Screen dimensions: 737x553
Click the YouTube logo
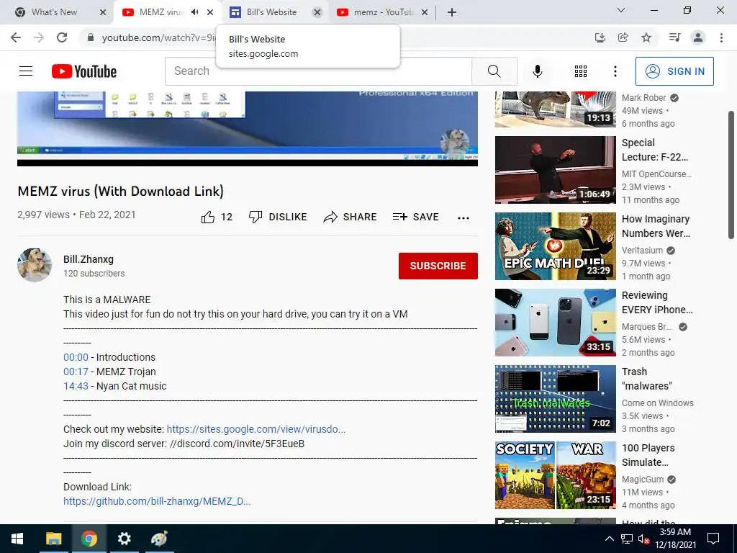[x=84, y=71]
